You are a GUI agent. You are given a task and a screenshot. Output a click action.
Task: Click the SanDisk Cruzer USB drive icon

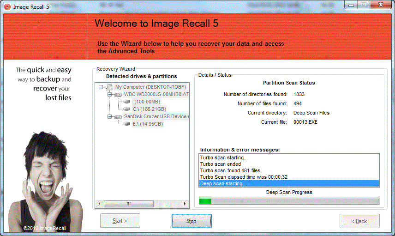pos(118,117)
